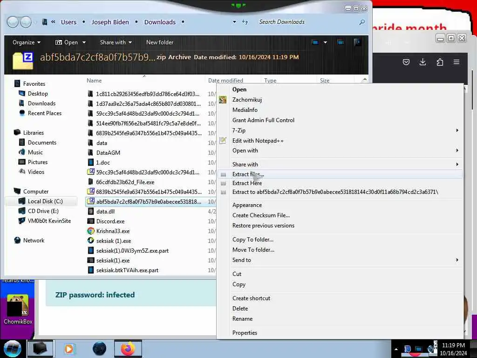Screen dimensions: 477x358
Task: Click the Windows Start orb
Action: coord(12,349)
